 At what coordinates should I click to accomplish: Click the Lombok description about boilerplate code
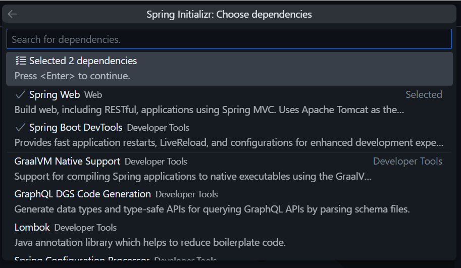point(150,243)
